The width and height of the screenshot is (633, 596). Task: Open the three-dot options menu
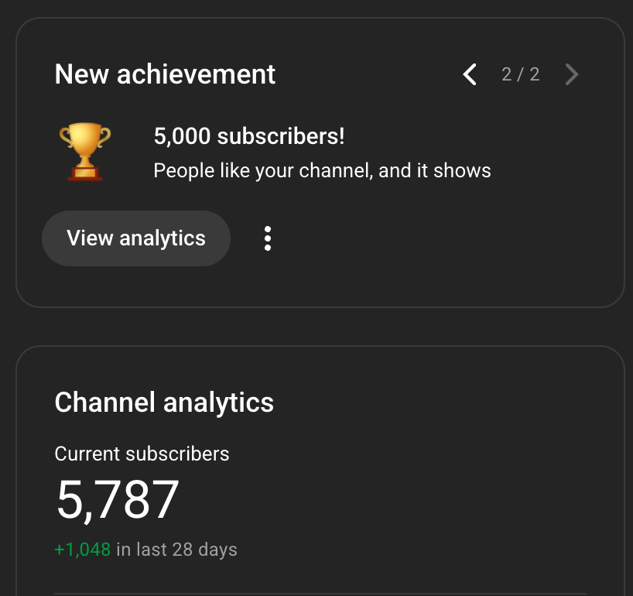268,238
